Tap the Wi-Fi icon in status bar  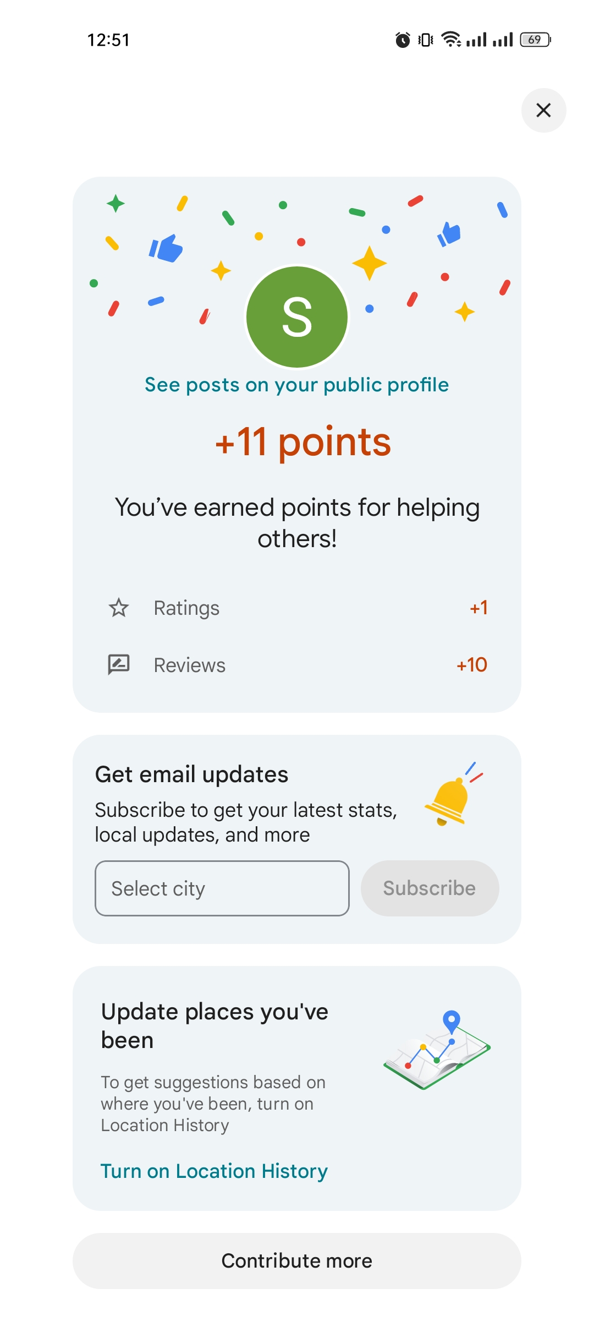(452, 40)
